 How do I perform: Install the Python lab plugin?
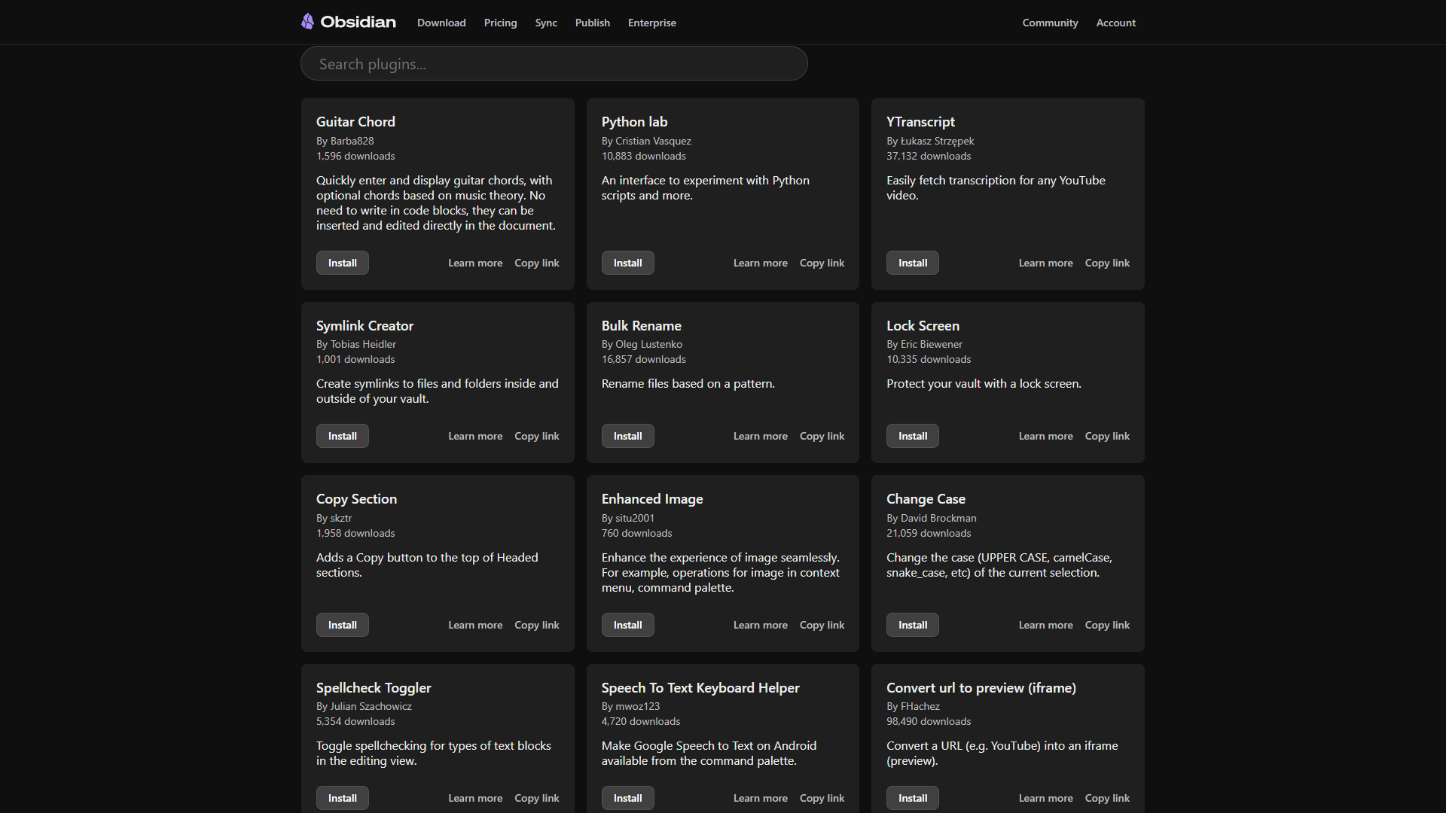pos(628,263)
